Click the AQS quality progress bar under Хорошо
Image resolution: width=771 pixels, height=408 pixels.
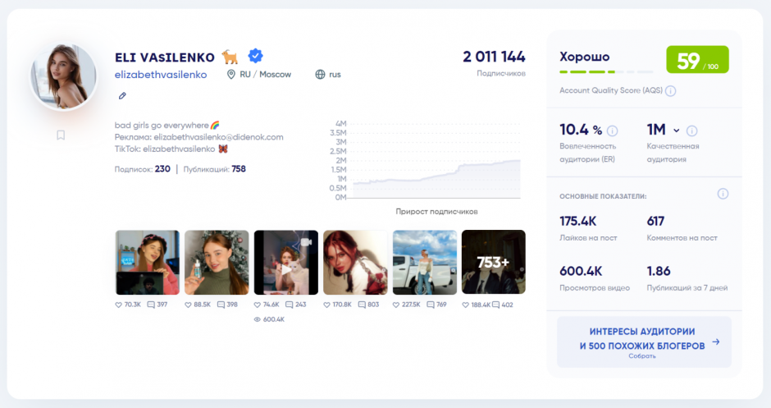click(606, 72)
